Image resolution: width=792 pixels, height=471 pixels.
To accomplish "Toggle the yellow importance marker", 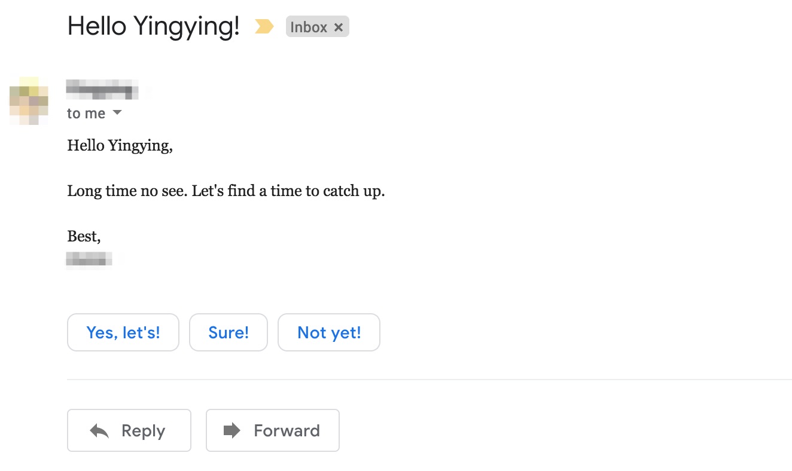I will [x=264, y=27].
